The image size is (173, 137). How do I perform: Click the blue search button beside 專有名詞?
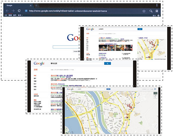click(x=108, y=64)
